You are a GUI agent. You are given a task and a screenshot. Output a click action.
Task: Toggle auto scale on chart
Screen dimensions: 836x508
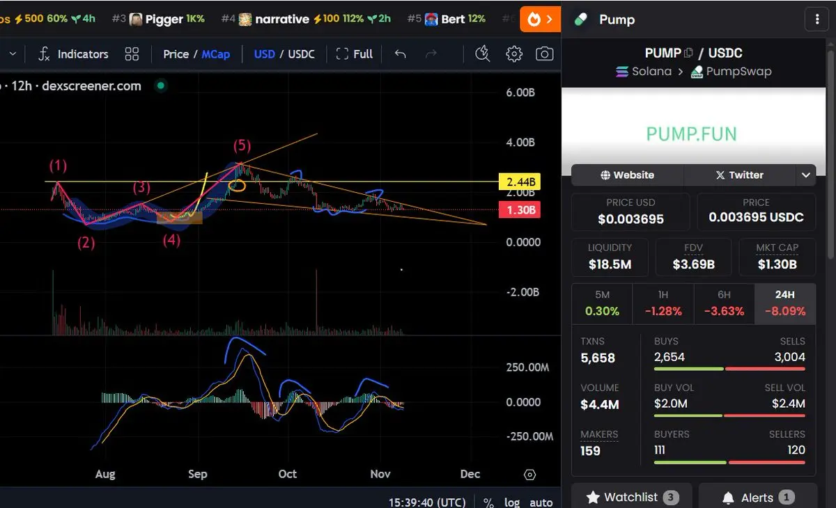coord(541,502)
